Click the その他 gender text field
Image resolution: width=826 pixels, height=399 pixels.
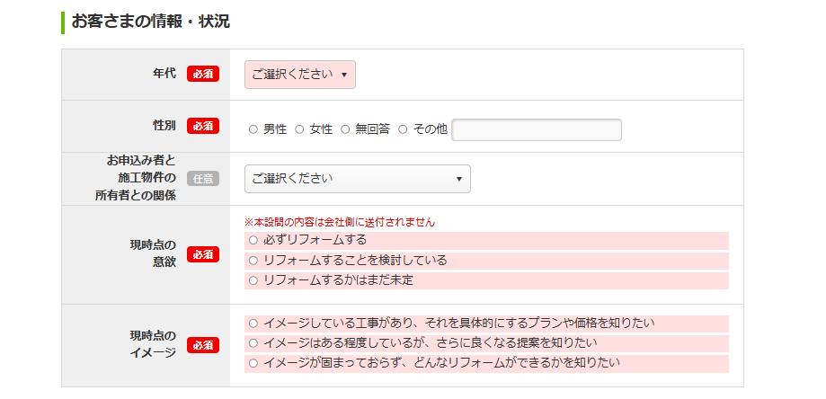(537, 130)
